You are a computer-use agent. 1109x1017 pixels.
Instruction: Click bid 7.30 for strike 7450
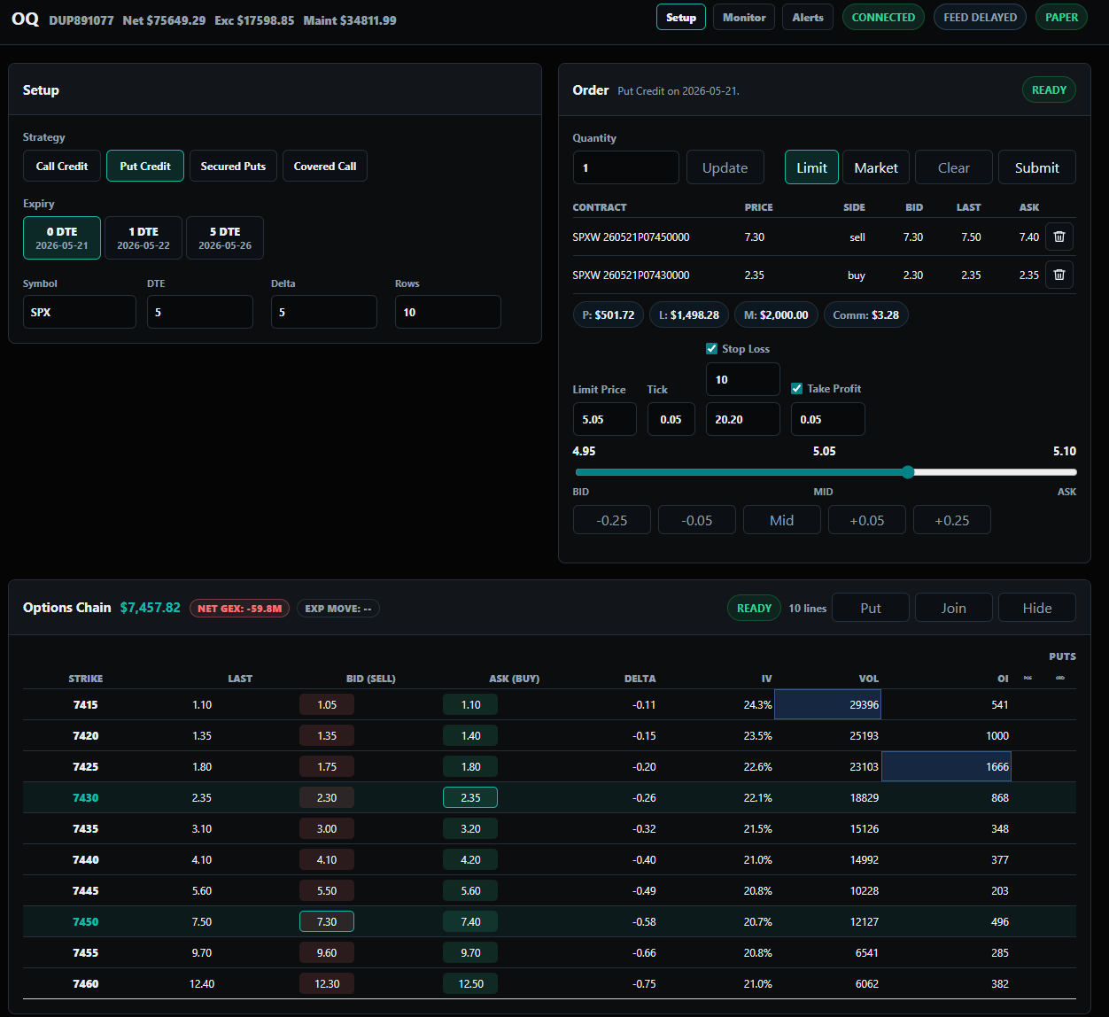[x=327, y=921]
